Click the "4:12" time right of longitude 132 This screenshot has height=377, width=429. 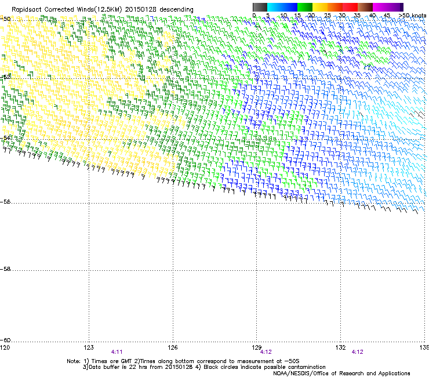pyautogui.click(x=358, y=352)
